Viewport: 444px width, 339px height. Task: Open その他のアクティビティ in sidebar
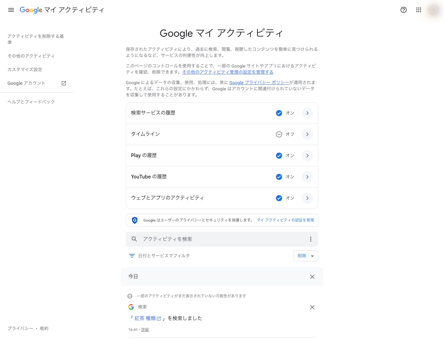pyautogui.click(x=31, y=56)
